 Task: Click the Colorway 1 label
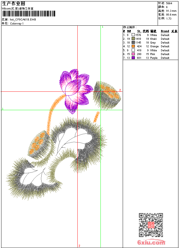click(x=17, y=24)
